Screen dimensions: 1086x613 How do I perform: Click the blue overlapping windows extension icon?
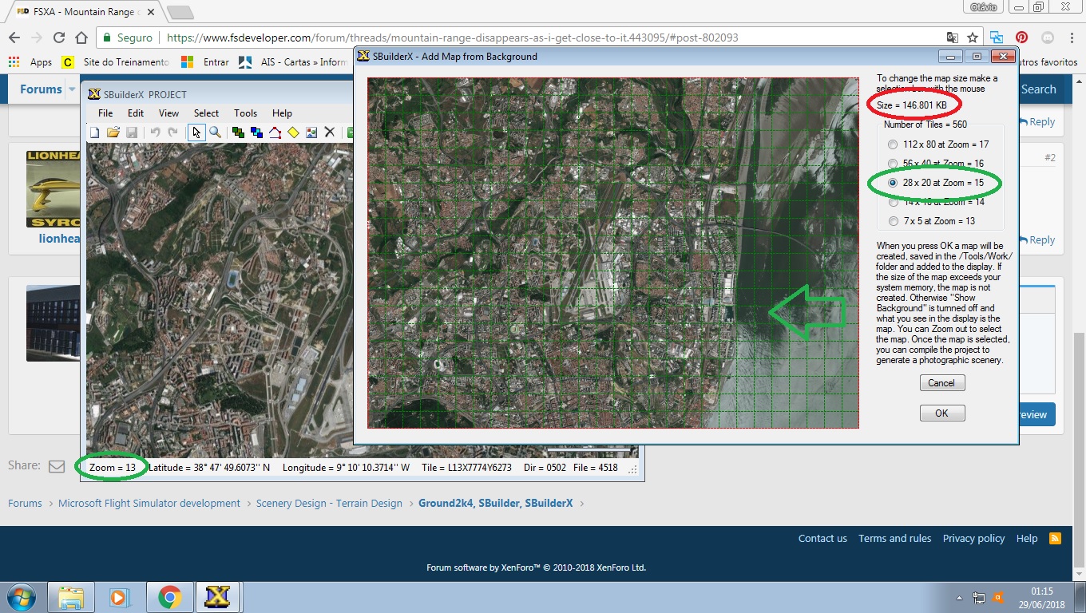(x=997, y=38)
